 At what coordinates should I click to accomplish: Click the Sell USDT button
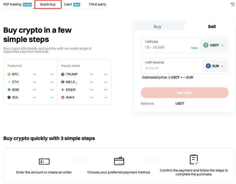tap(185, 93)
